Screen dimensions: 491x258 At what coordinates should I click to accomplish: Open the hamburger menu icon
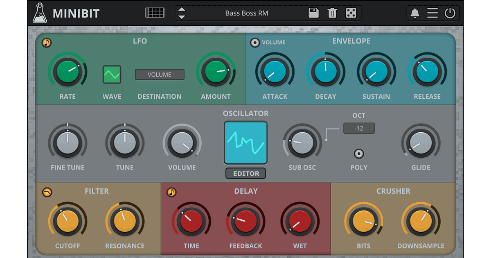point(432,13)
